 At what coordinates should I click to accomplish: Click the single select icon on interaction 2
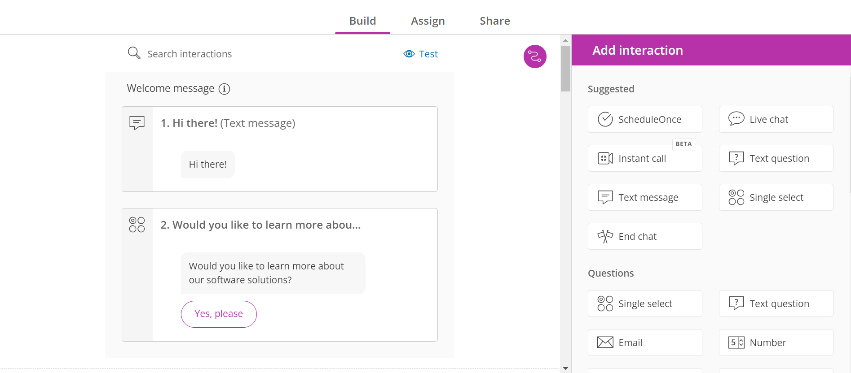coord(137,225)
